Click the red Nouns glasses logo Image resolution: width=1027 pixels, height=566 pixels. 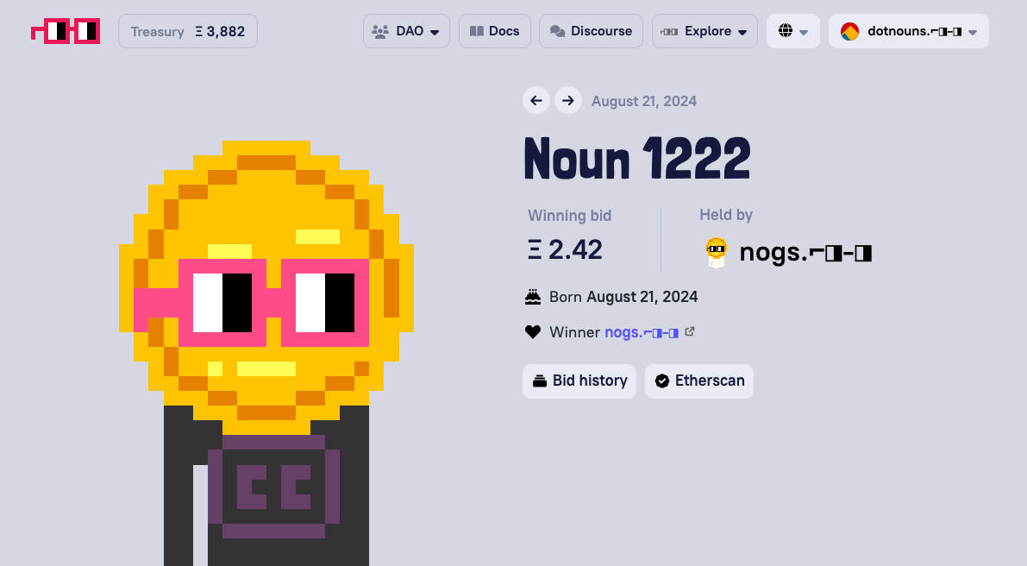66,31
